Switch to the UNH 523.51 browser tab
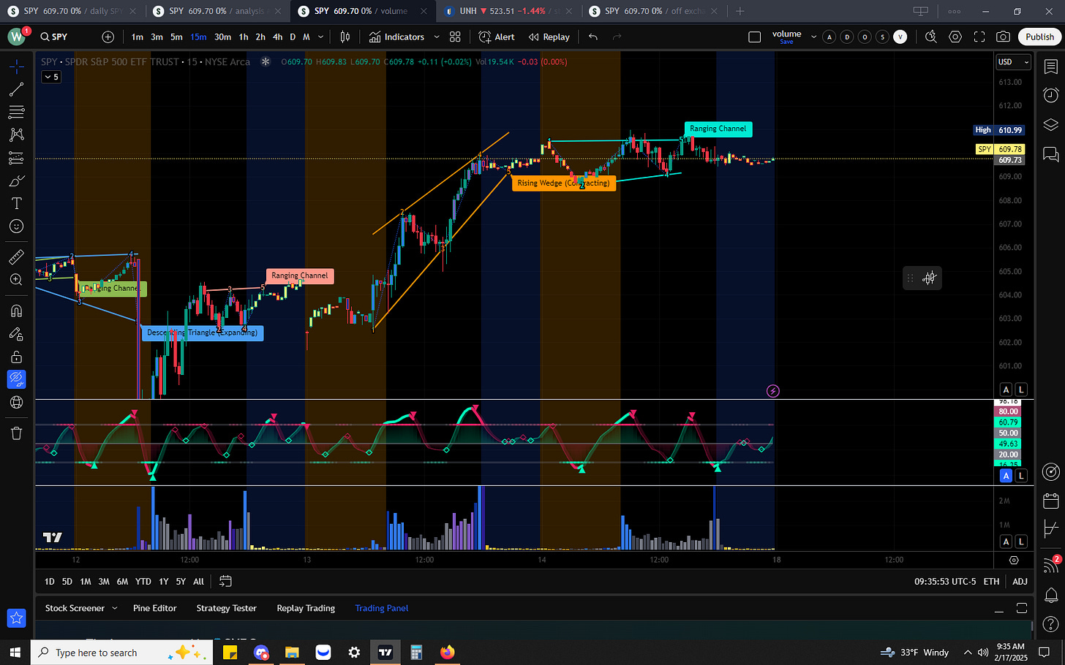This screenshot has width=1065, height=665. (x=509, y=11)
